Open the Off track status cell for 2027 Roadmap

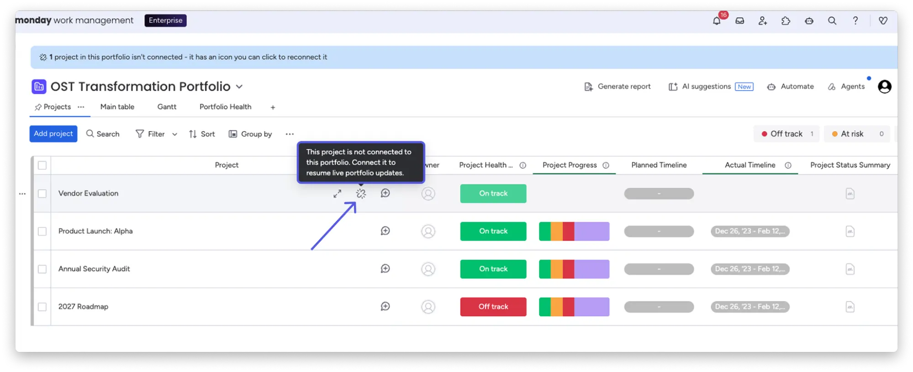[x=493, y=307]
